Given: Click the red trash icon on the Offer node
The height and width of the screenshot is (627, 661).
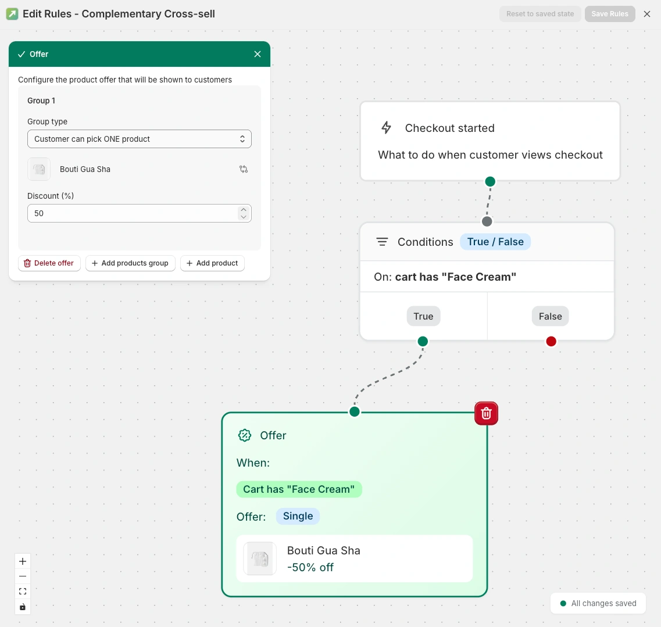Looking at the screenshot, I should point(486,413).
